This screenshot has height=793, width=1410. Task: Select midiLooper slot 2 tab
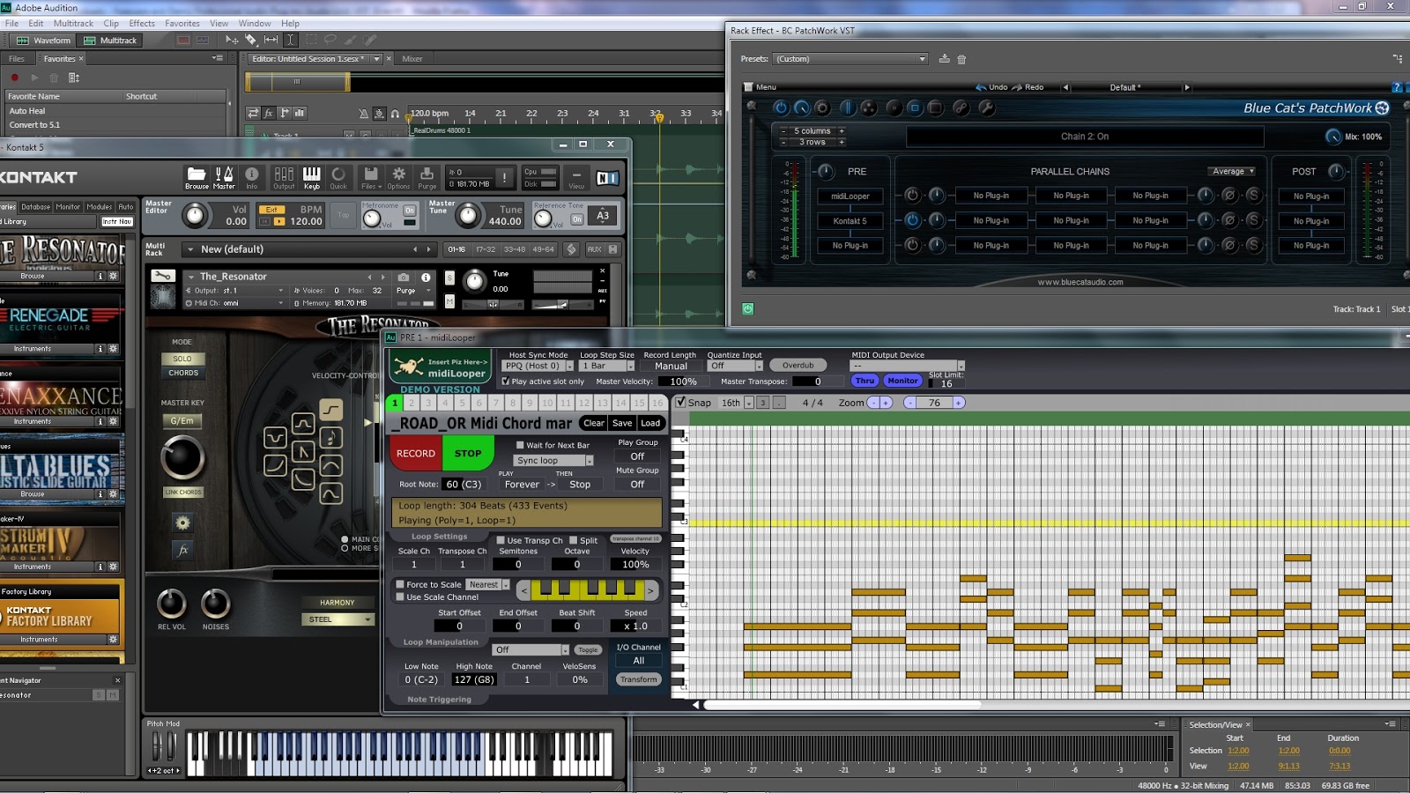412,403
